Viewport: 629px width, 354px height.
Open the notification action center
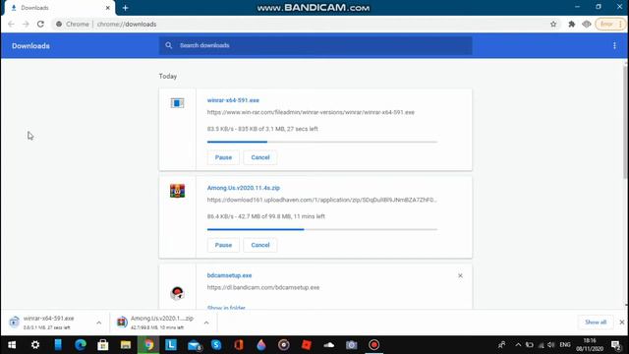pos(616,345)
